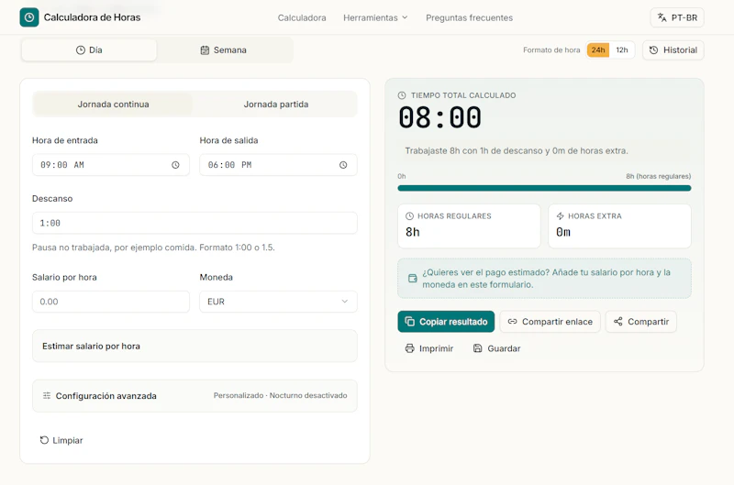Click the clock icon beside Tiempo Total Calculado
The image size is (734, 485).
(402, 95)
